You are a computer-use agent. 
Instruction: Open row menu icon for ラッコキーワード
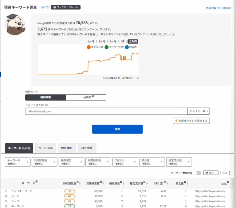[6, 191]
